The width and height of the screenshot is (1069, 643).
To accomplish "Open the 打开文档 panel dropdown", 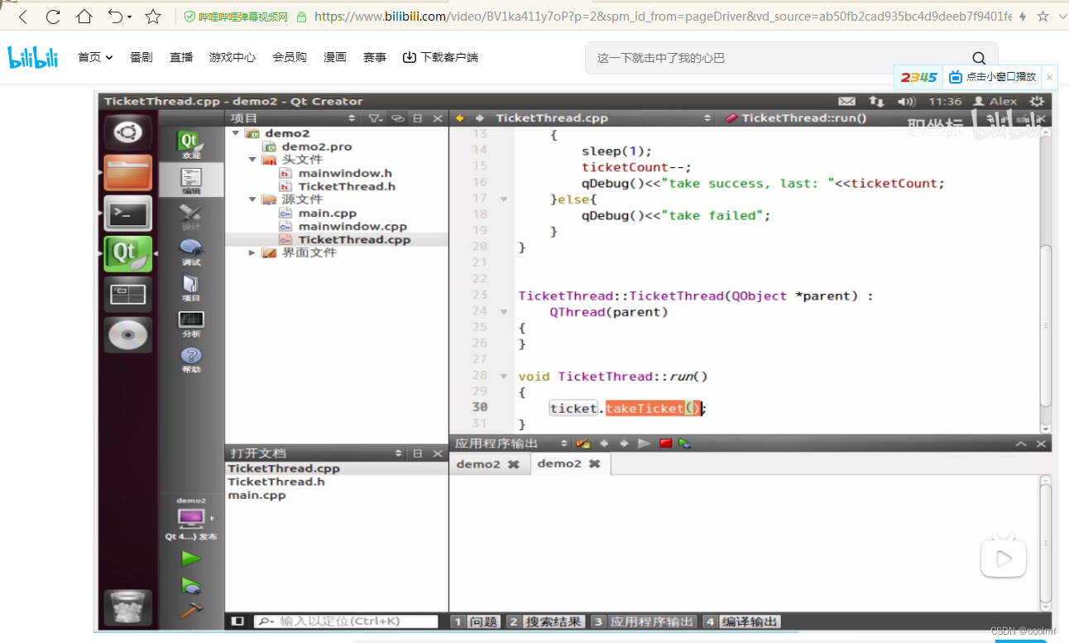I will click(x=399, y=453).
